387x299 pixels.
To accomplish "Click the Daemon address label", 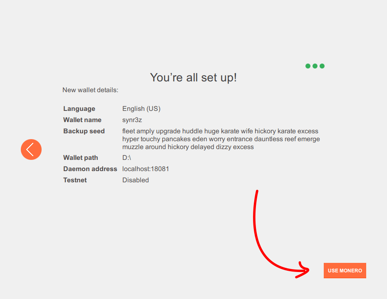I will coord(90,169).
